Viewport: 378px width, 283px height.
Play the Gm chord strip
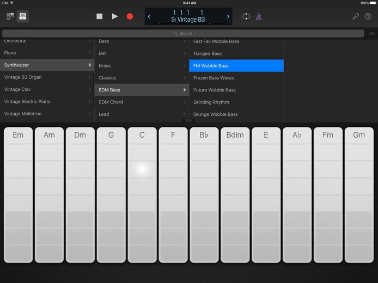pos(359,195)
